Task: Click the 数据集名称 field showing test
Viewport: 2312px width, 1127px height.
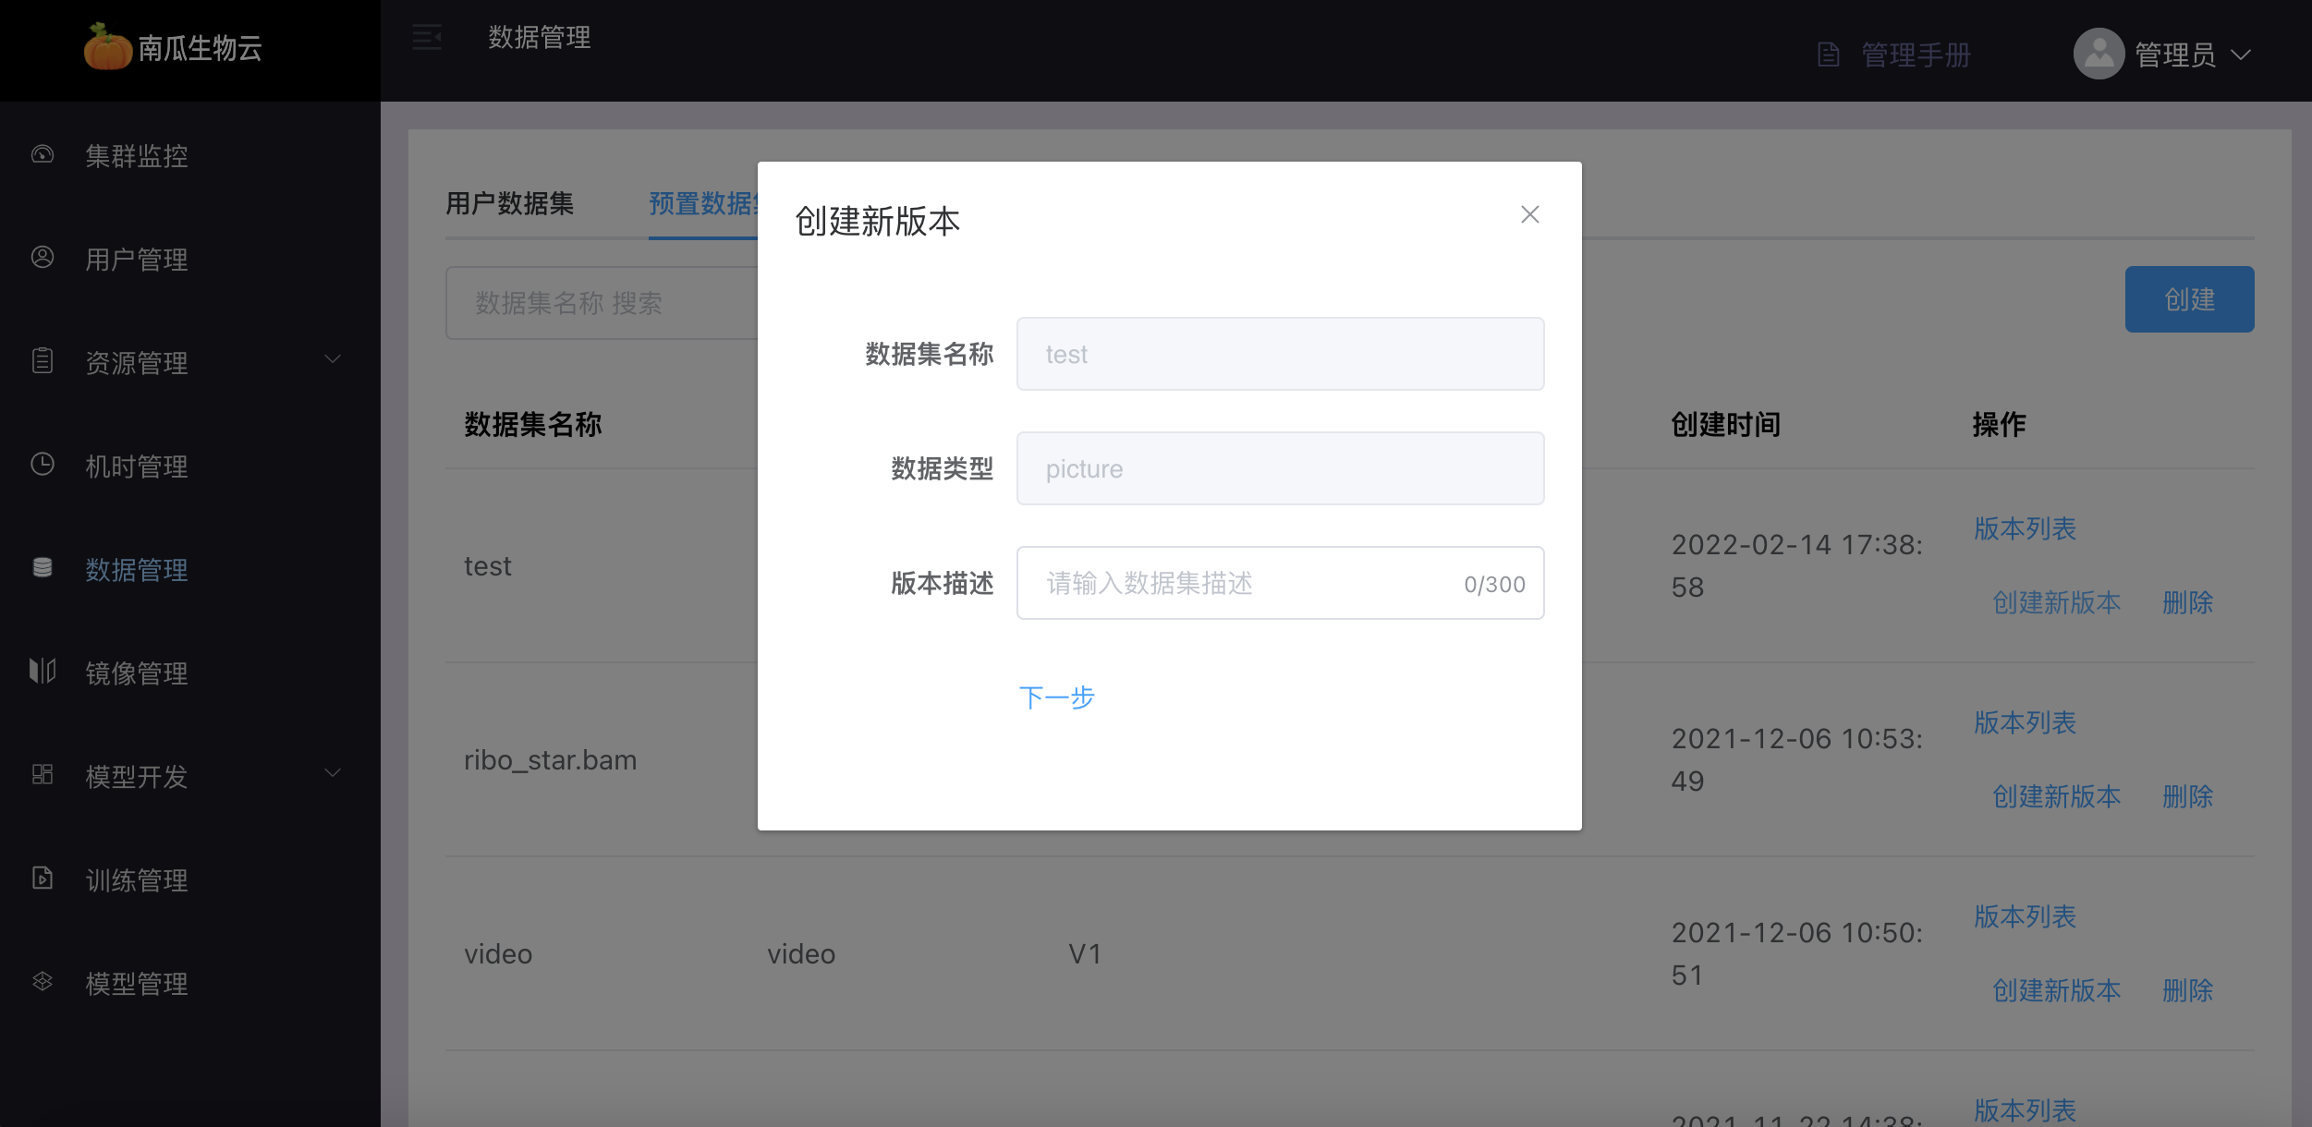Action: click(1280, 354)
